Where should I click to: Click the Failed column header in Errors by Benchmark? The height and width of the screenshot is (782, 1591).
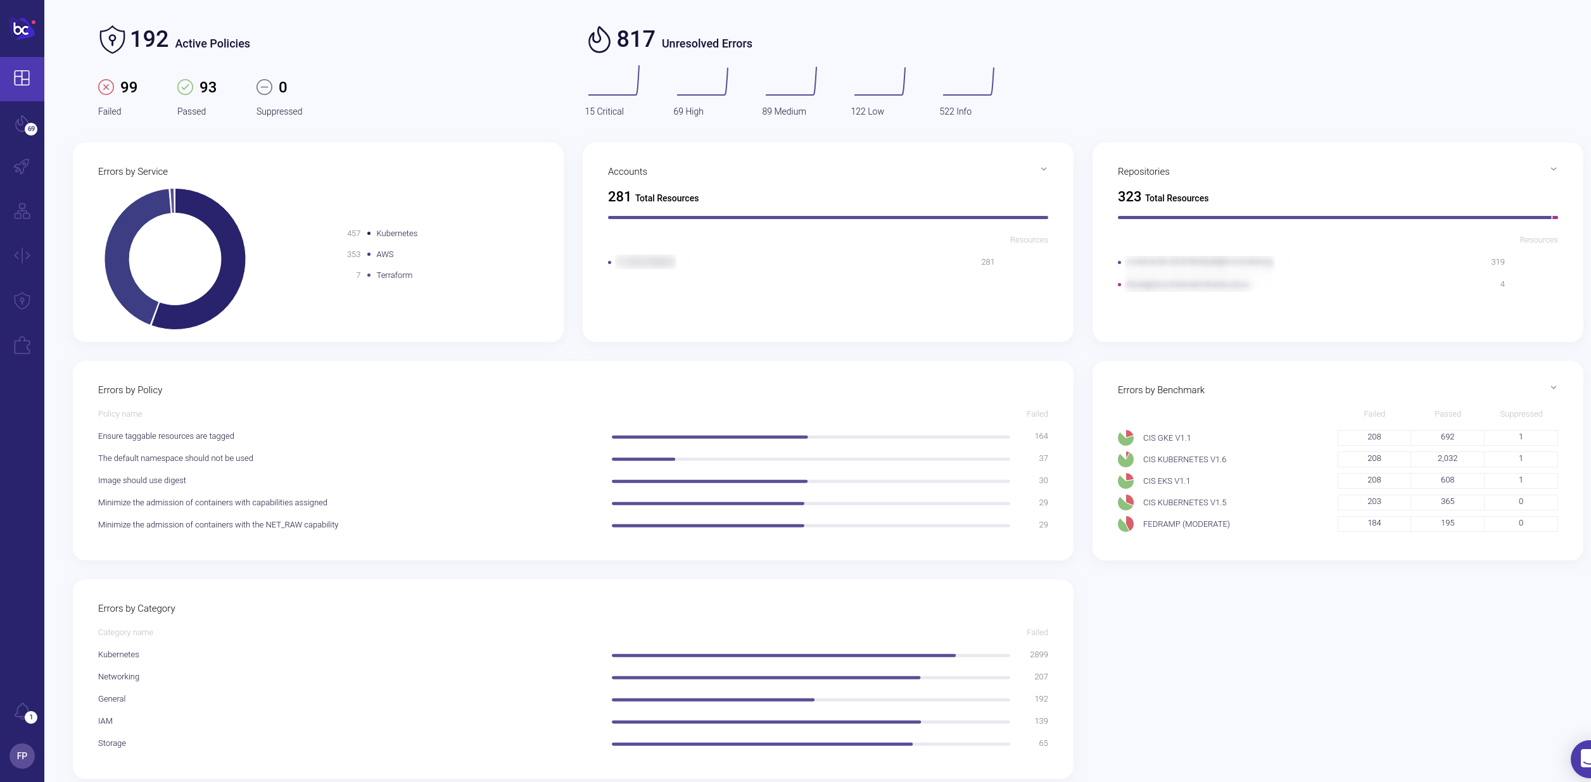pos(1374,414)
